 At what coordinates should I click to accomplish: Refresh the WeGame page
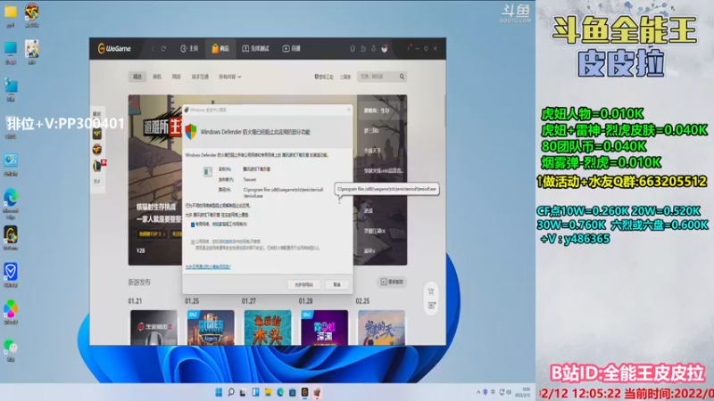163,49
